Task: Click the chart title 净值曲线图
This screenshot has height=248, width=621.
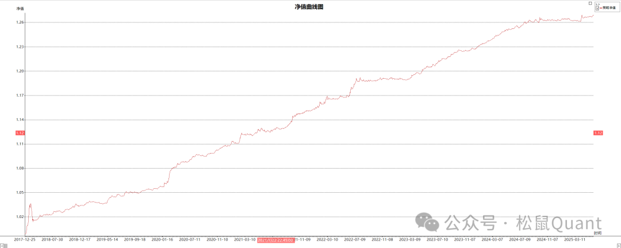Action: tap(310, 6)
